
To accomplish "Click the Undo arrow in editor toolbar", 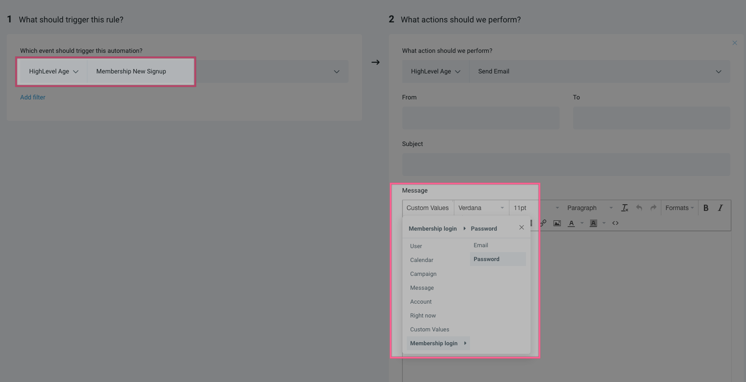I will [x=639, y=208].
